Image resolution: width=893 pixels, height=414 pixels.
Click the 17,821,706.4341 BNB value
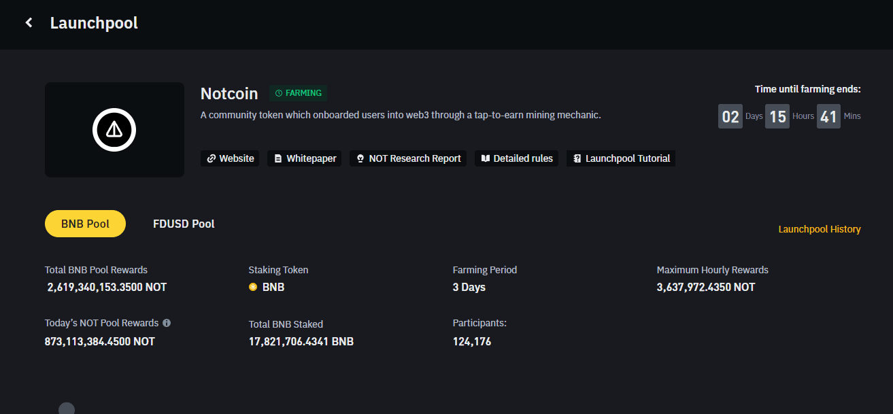pyautogui.click(x=301, y=341)
